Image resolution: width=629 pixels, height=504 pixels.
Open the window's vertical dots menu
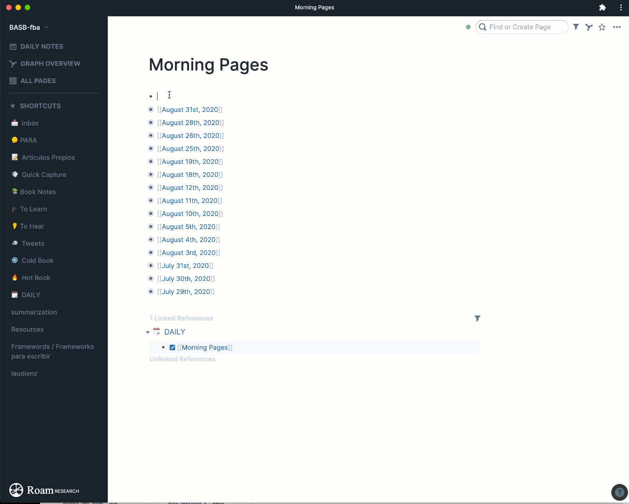(621, 7)
